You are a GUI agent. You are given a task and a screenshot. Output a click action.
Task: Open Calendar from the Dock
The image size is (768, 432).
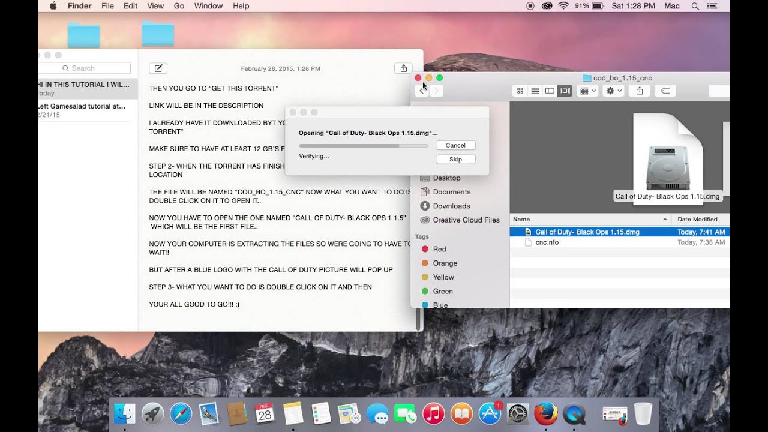tap(265, 413)
